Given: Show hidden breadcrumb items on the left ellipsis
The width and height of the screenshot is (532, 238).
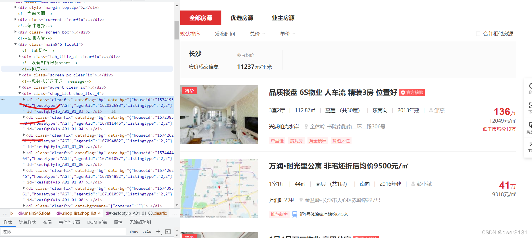Looking at the screenshot, I should [x=5, y=213].
